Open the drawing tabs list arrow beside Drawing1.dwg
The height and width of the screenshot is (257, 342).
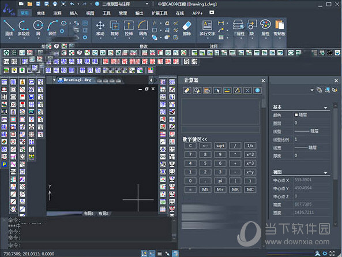pos(54,80)
